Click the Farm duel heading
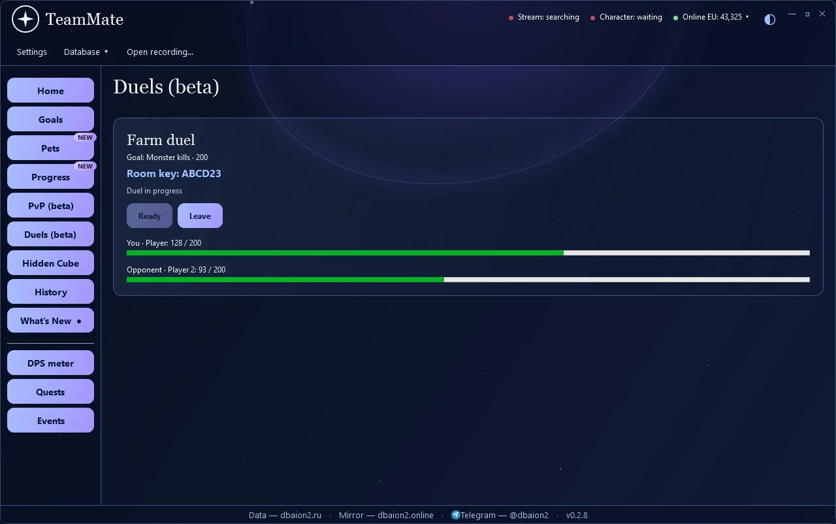The height and width of the screenshot is (524, 836). [x=161, y=140]
